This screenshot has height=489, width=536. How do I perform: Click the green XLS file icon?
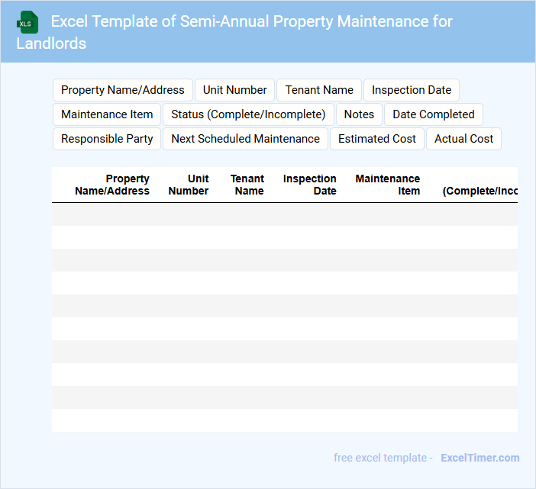click(x=27, y=22)
